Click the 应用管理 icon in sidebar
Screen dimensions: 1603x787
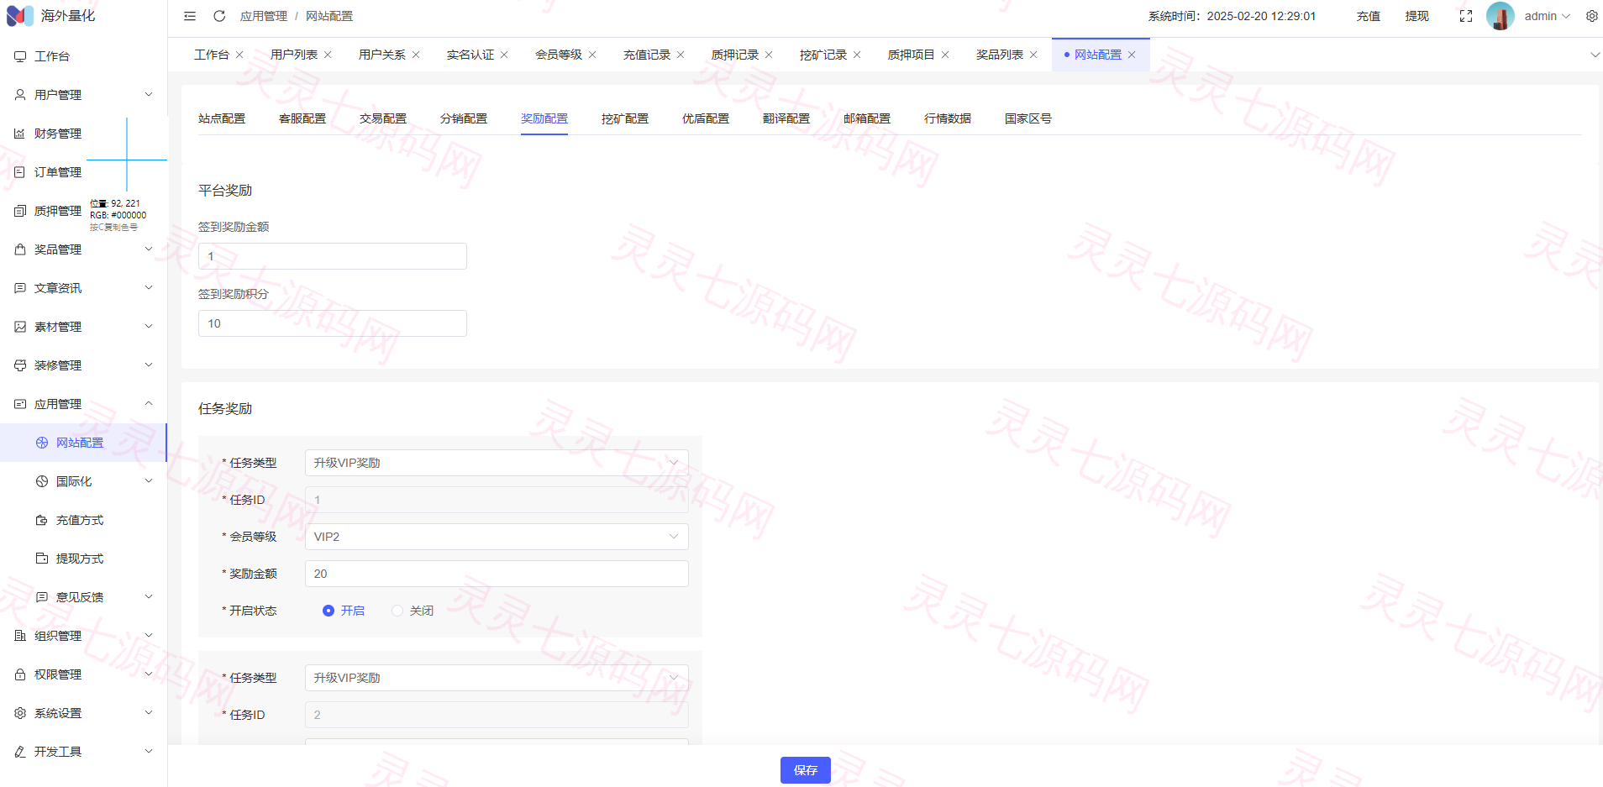[20, 404]
